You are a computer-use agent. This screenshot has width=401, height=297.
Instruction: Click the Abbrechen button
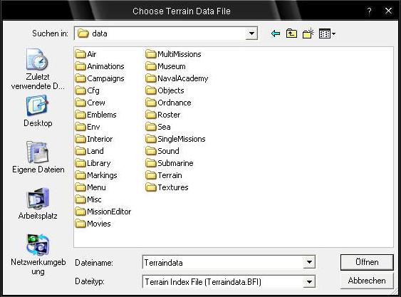pyautogui.click(x=367, y=281)
